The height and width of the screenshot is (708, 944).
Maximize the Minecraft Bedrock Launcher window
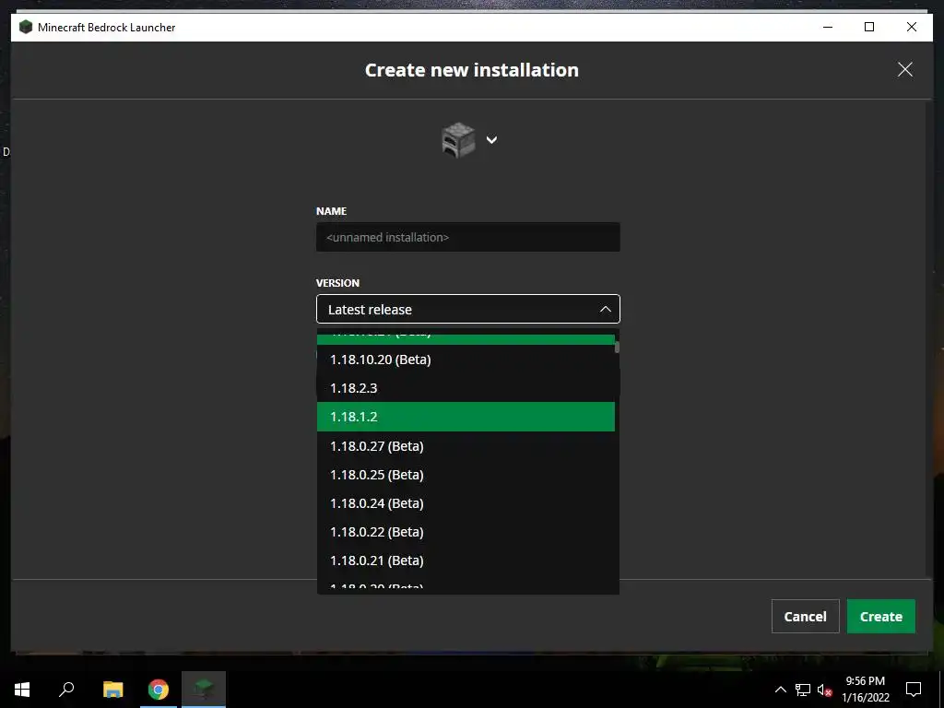[869, 27]
